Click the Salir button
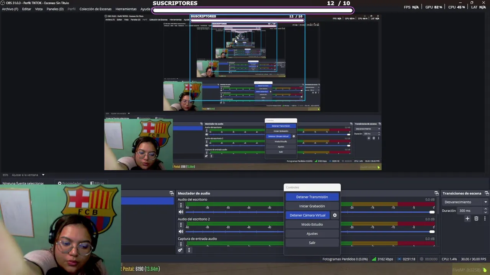The width and height of the screenshot is (490, 275). 312,243
